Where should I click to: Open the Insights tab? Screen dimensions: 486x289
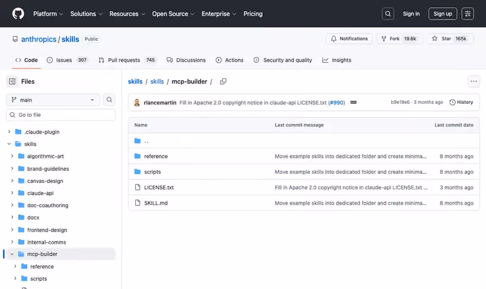pyautogui.click(x=337, y=60)
